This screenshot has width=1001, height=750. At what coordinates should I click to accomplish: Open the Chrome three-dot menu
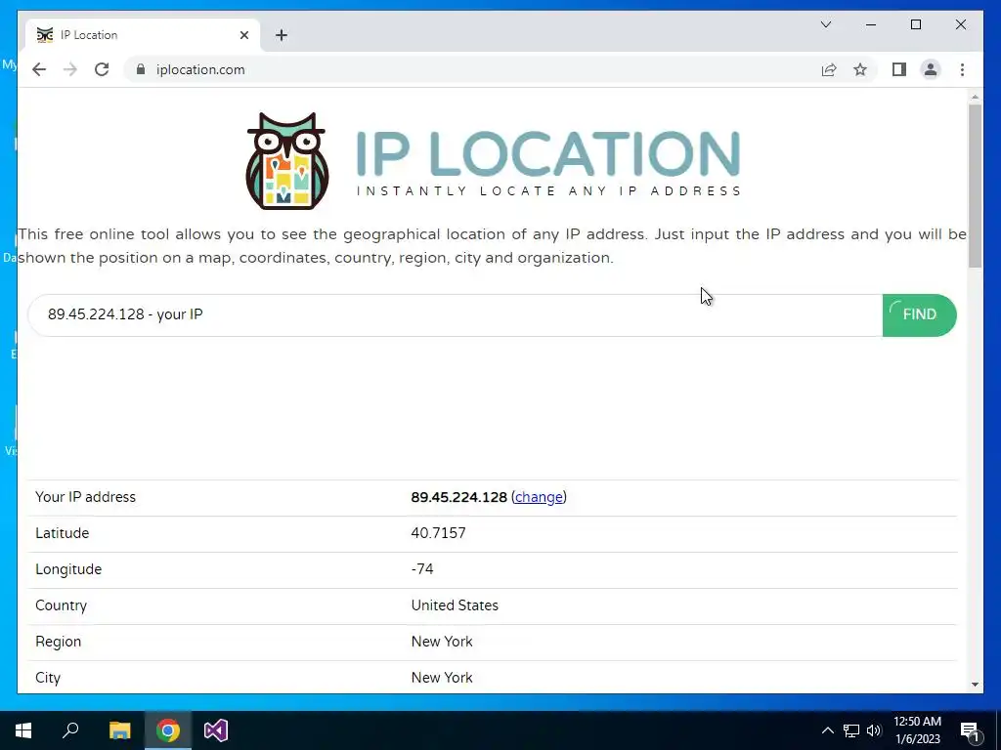962,69
